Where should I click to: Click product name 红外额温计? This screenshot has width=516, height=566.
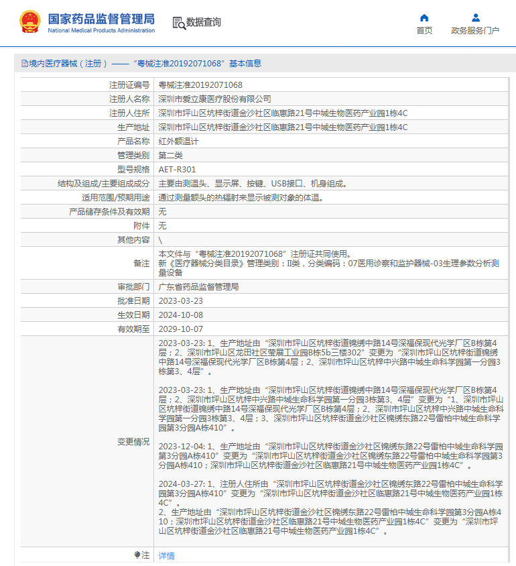(x=178, y=141)
